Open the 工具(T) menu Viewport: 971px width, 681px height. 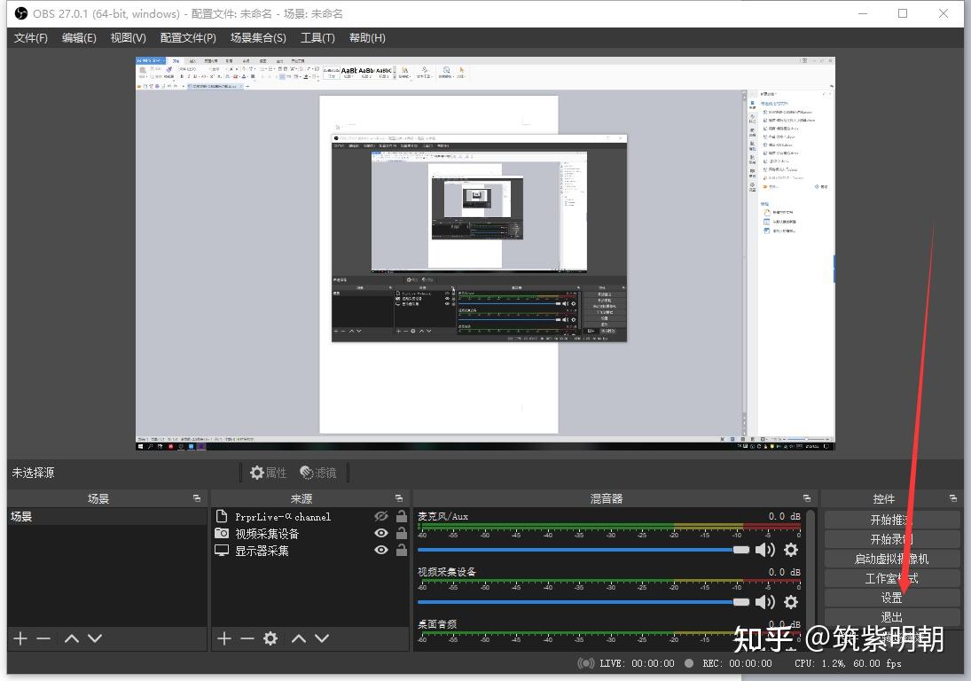[x=317, y=38]
